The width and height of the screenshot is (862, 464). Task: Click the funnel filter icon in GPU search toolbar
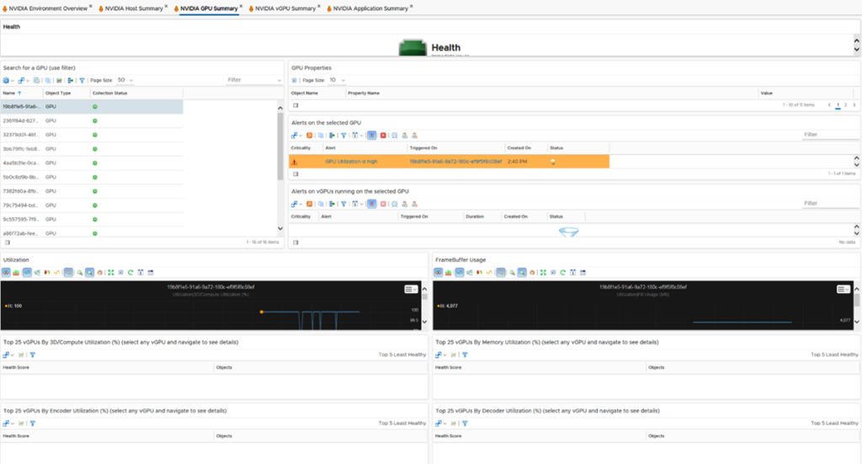[82, 80]
